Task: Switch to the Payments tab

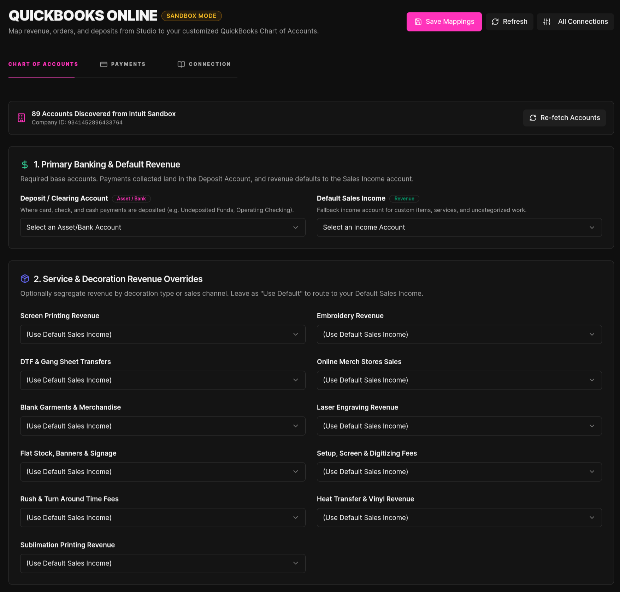Action: coord(123,64)
